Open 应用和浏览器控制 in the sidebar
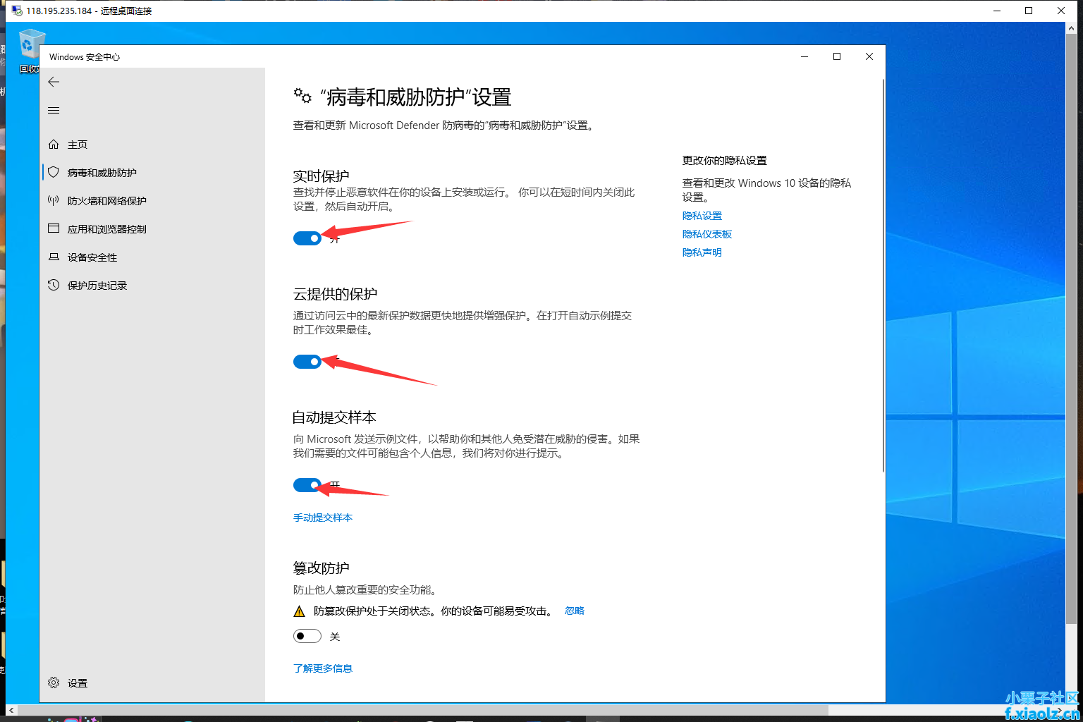The width and height of the screenshot is (1083, 722). point(106,229)
